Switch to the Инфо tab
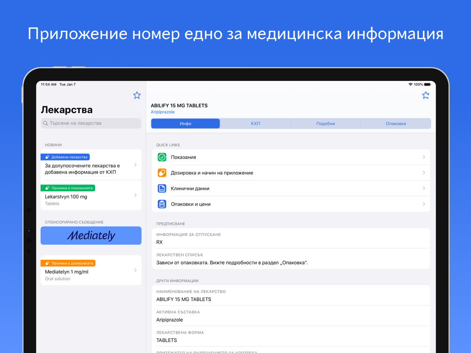The height and width of the screenshot is (353, 471). click(x=185, y=123)
